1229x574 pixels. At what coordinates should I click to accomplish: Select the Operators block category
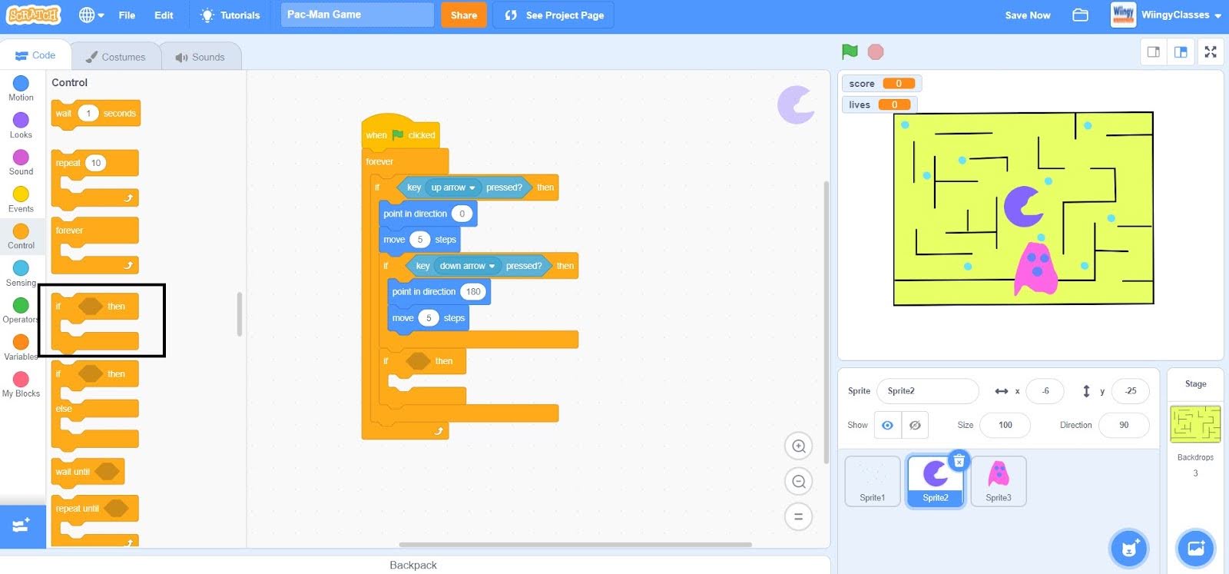[x=21, y=309]
